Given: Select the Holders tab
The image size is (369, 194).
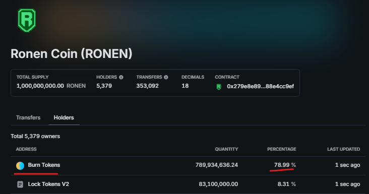Looking at the screenshot, I should click(x=64, y=117).
